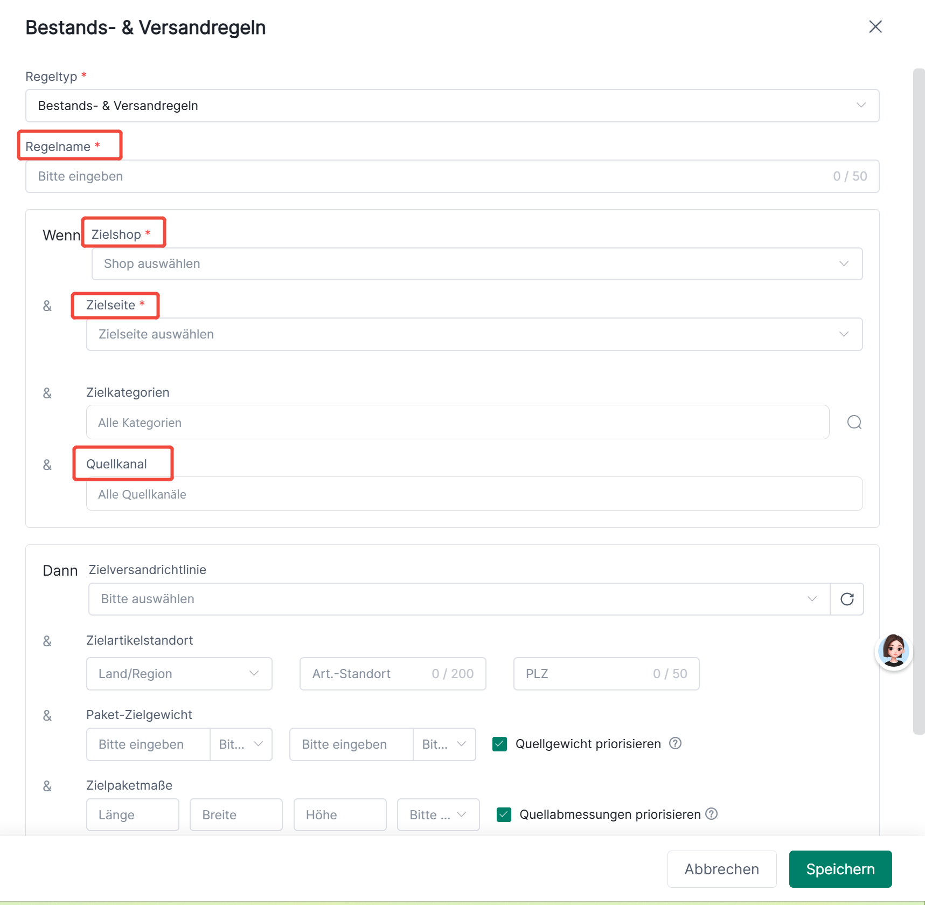Close the Bestands- & Versandregeln dialog

coord(875,26)
